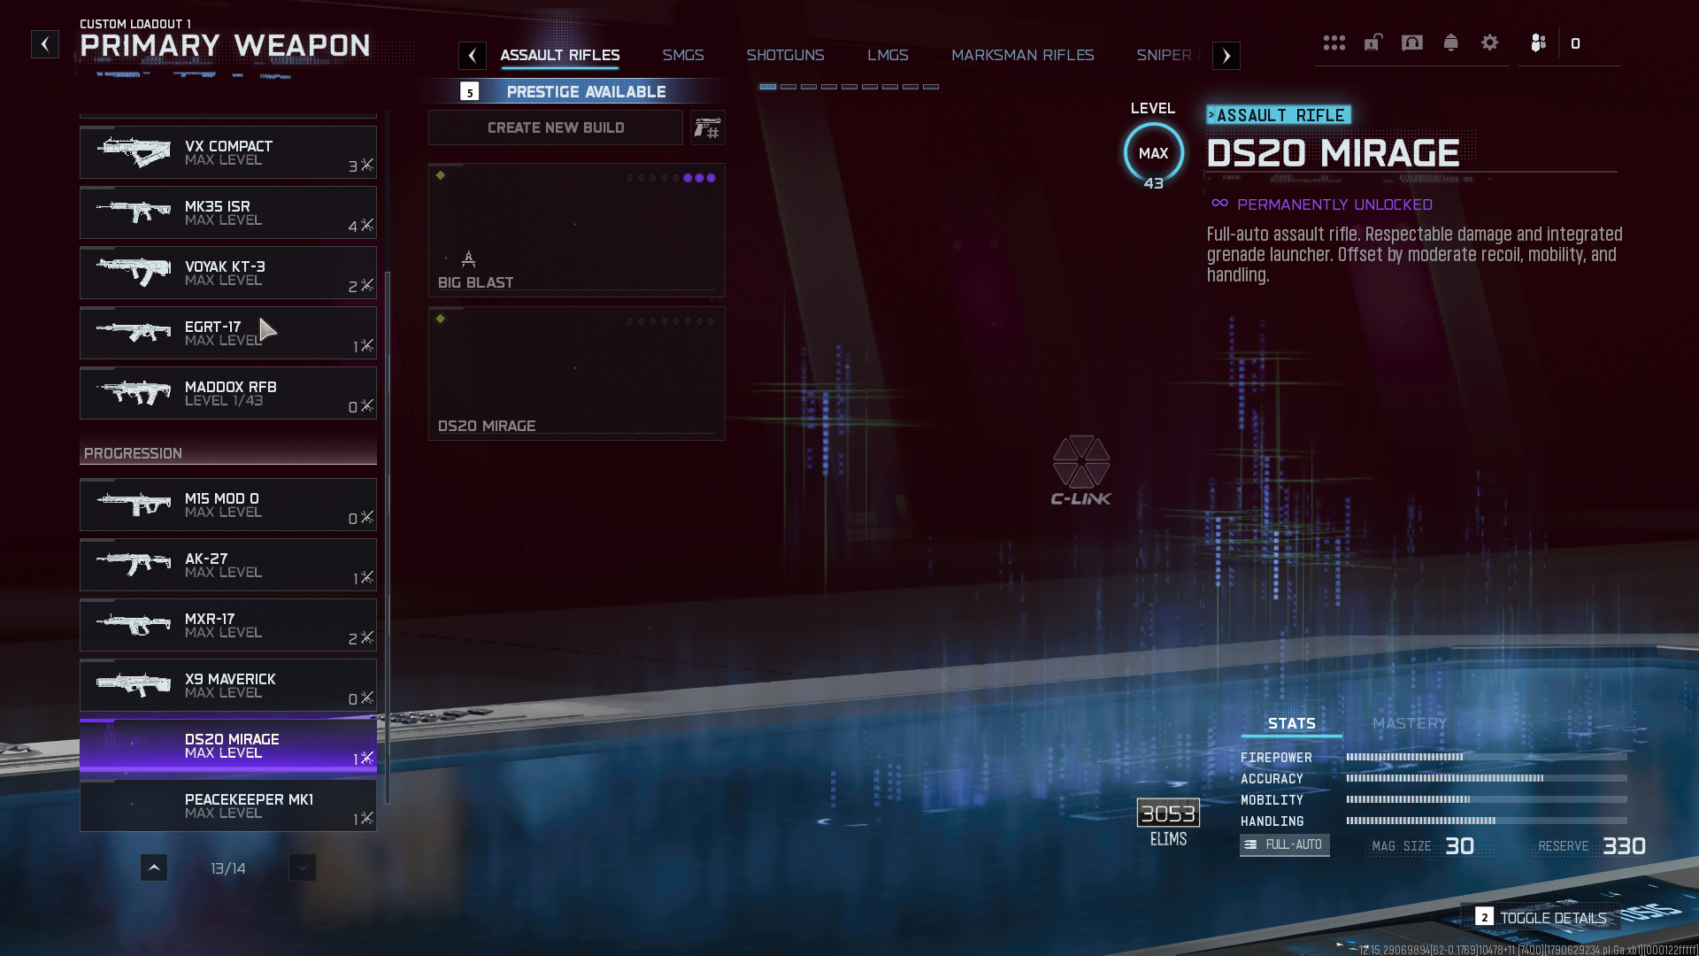The image size is (1699, 956).
Task: Open the social party icon
Action: (x=1538, y=42)
